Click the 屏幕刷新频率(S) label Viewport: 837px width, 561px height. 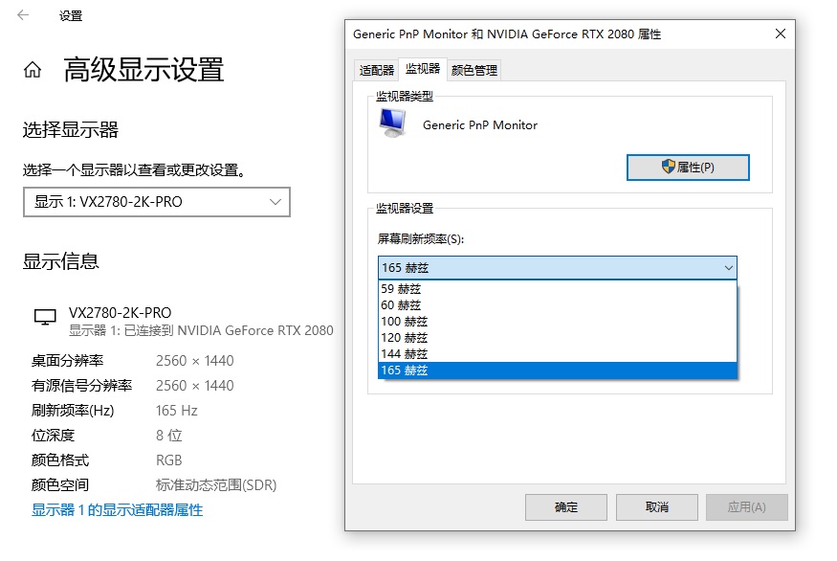[x=421, y=238]
